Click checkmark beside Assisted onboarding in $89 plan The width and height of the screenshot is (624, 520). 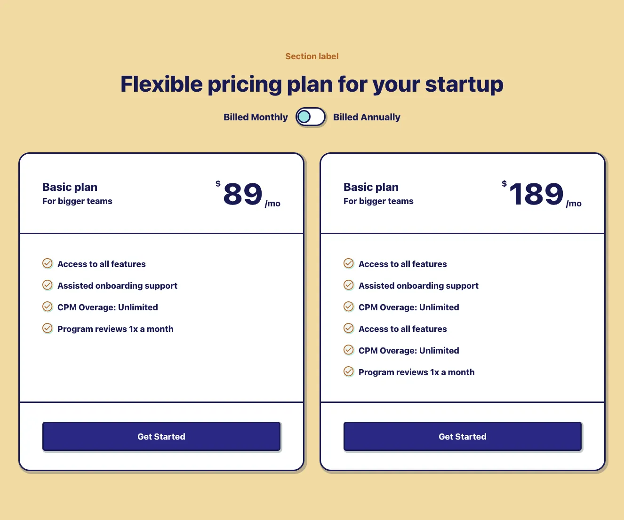tap(48, 285)
